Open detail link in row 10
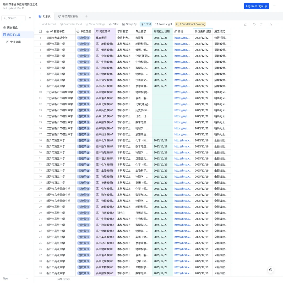This screenshot has width=283, height=283. pos(182,92)
